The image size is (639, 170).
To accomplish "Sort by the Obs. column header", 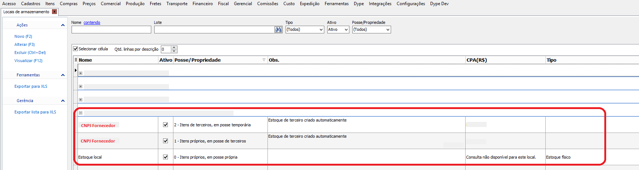I will (366, 60).
